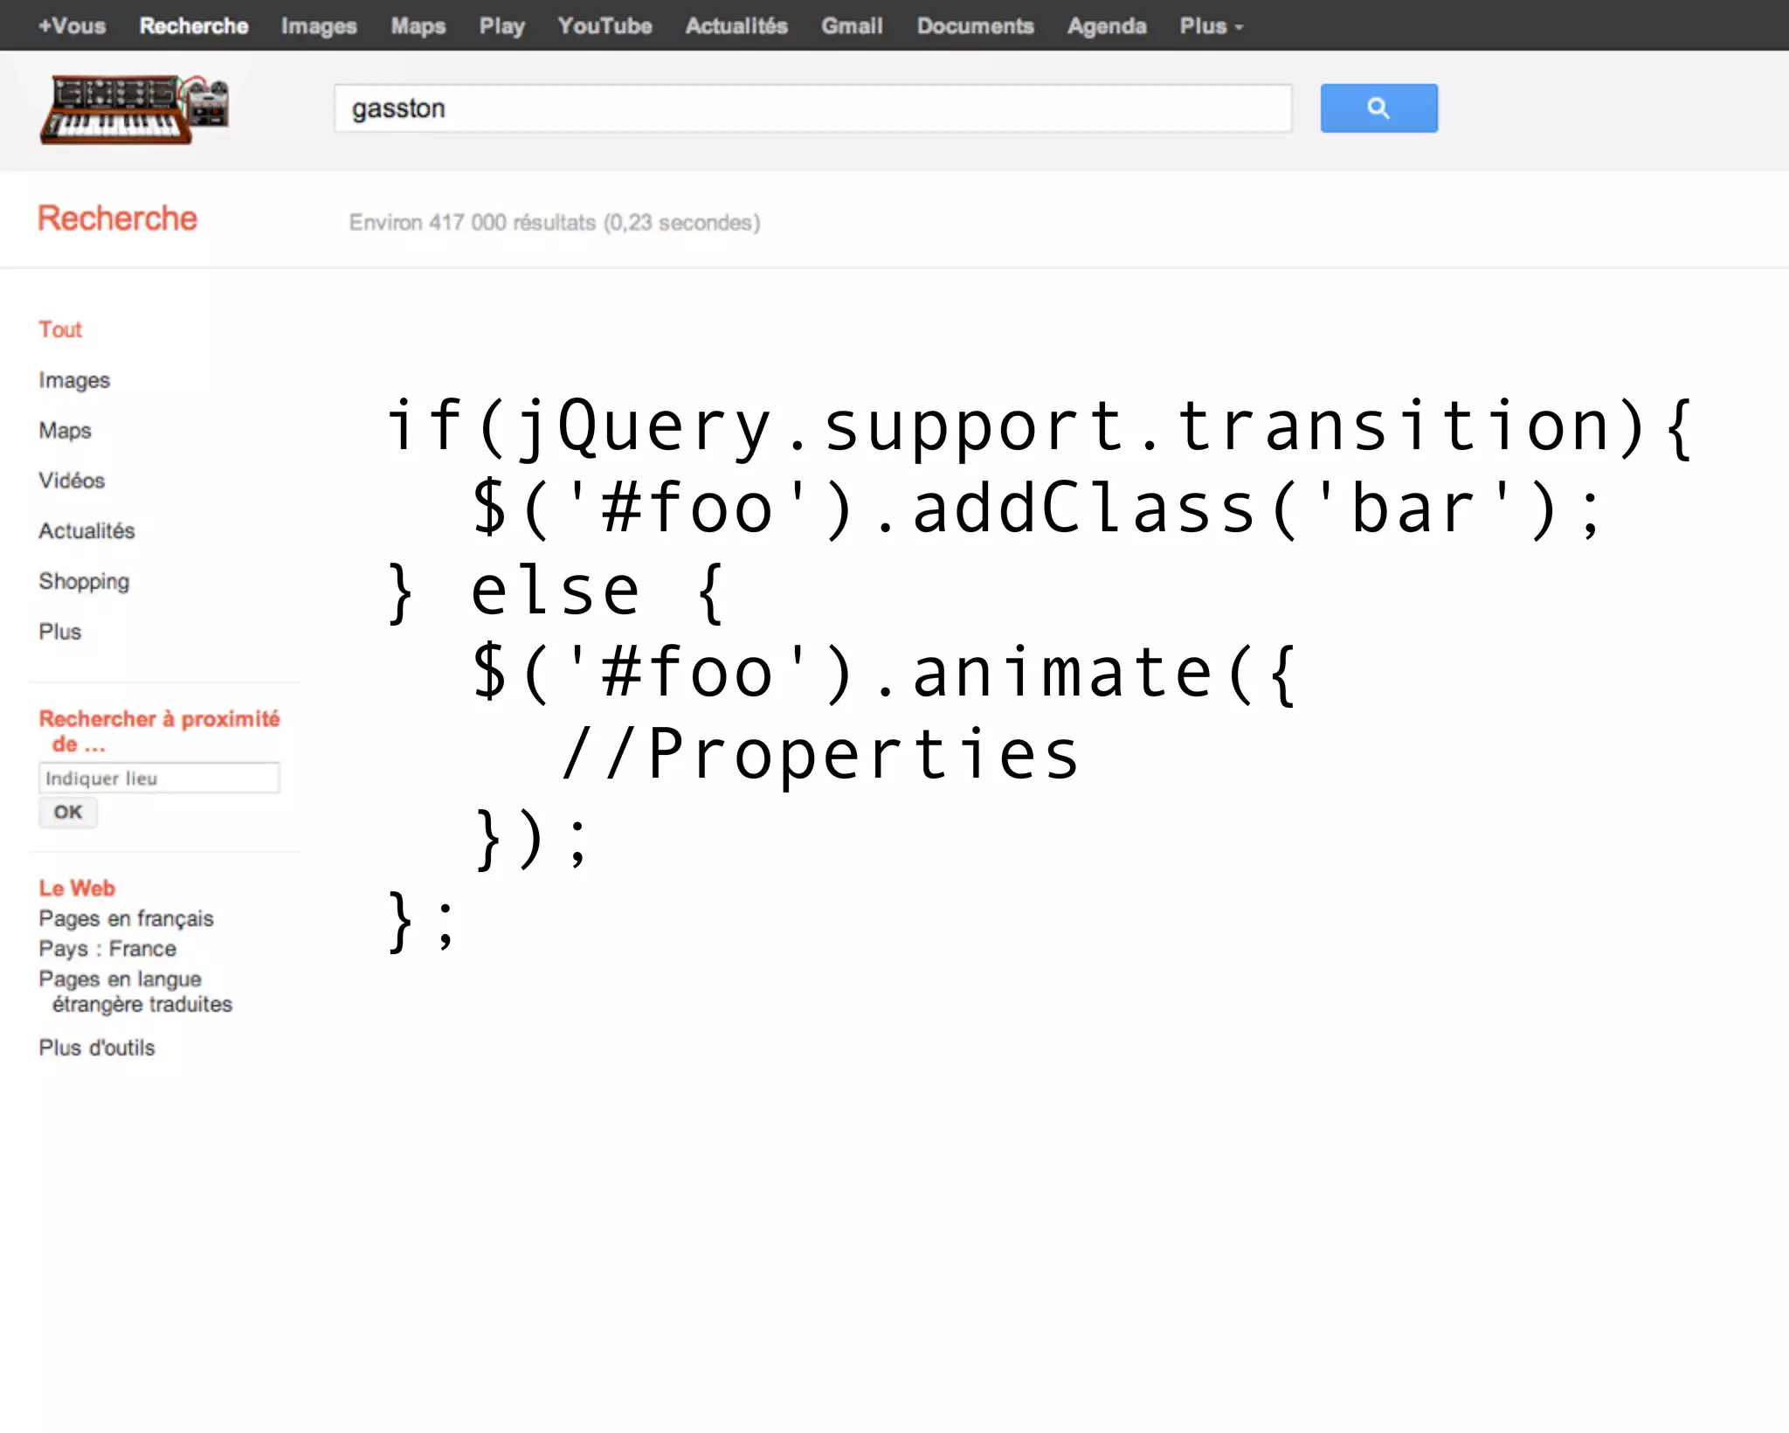Open Actualités in the top bar
This screenshot has width=1789, height=1433.
(x=736, y=26)
